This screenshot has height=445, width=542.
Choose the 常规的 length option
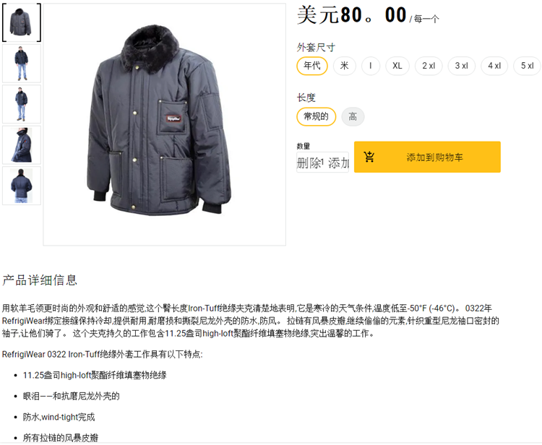click(317, 116)
